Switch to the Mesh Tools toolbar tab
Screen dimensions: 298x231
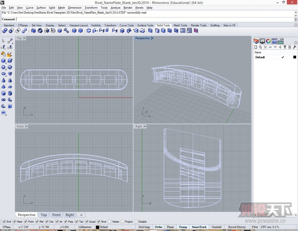[x=180, y=25]
